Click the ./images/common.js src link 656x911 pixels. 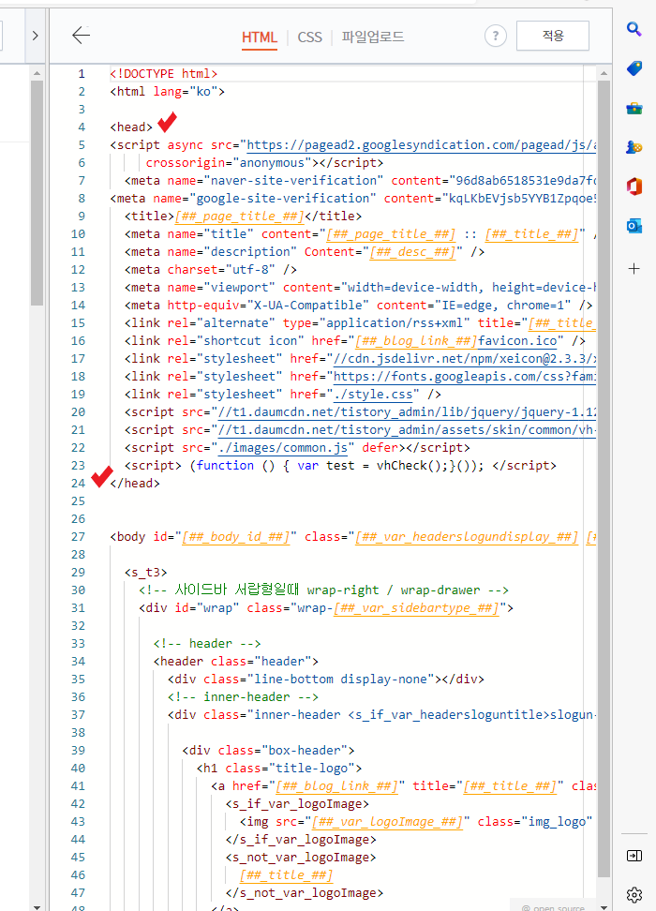282,448
